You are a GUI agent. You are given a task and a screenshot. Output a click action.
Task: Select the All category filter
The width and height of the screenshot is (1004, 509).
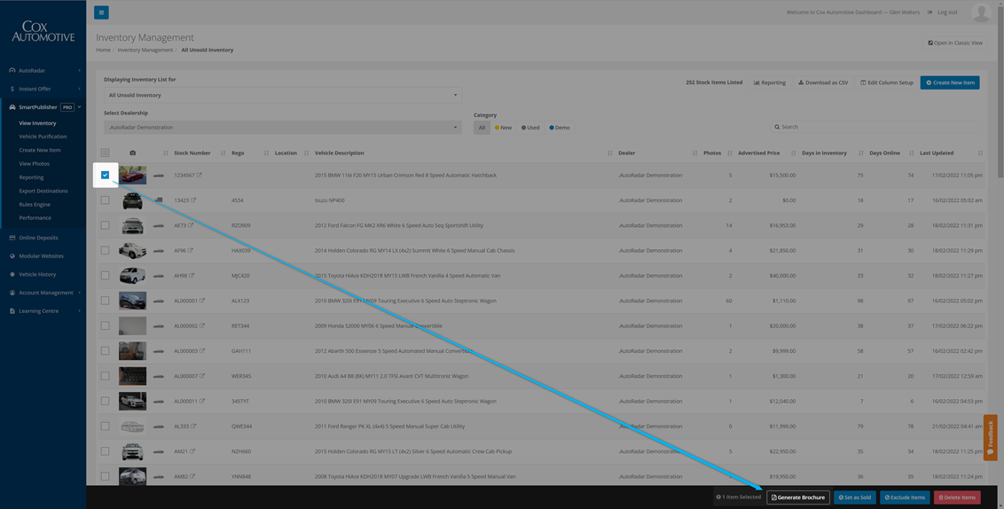pos(482,128)
